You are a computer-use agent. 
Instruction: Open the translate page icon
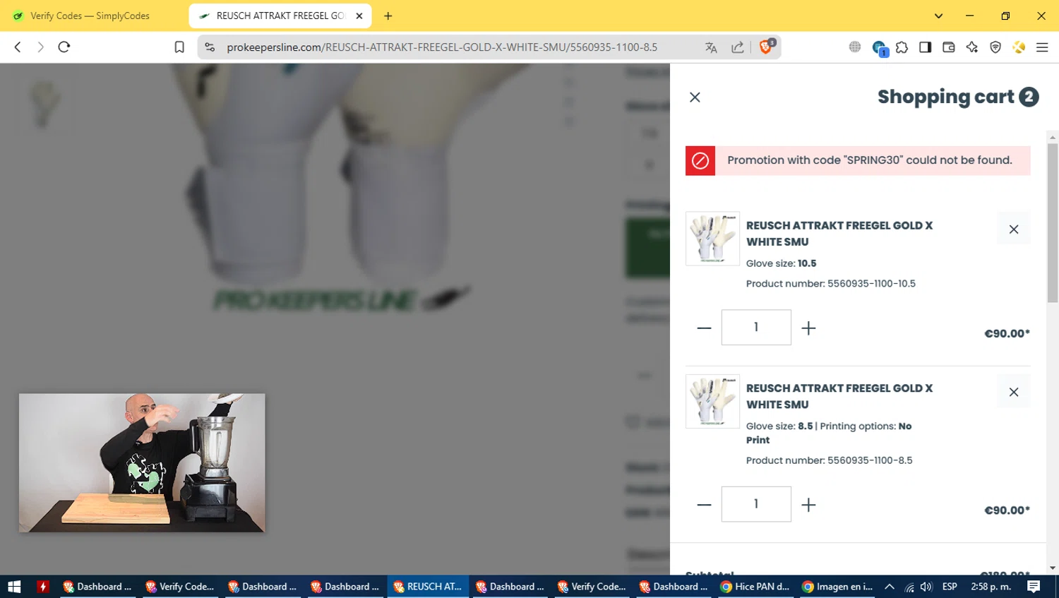pos(711,47)
